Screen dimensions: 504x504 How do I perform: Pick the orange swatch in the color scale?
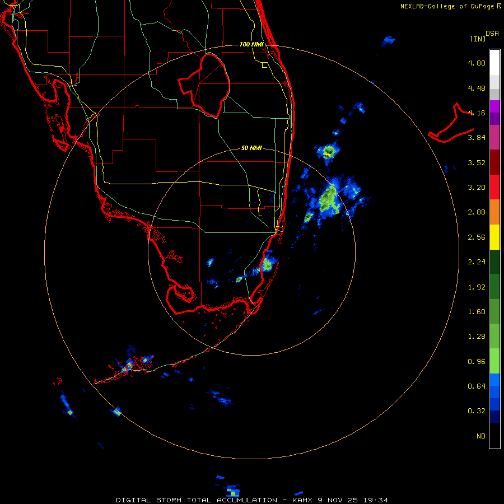point(494,212)
